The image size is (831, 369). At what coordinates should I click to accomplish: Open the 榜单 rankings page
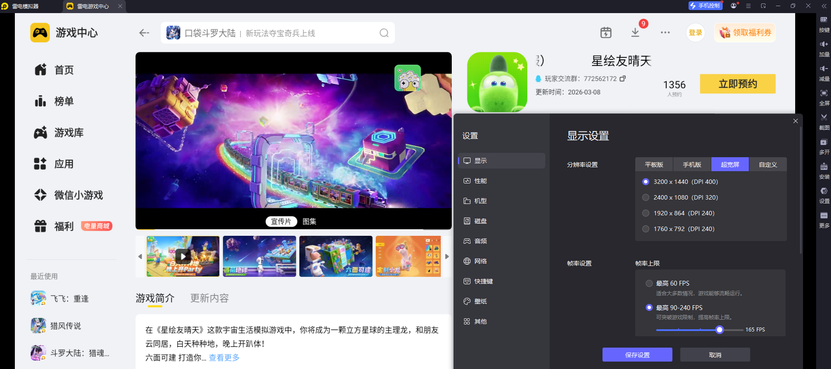[54, 101]
